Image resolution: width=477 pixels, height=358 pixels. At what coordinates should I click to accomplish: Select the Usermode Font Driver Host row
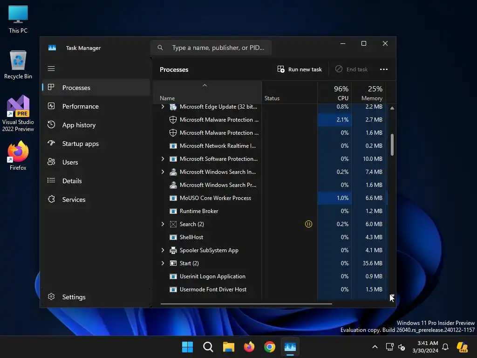click(x=271, y=289)
